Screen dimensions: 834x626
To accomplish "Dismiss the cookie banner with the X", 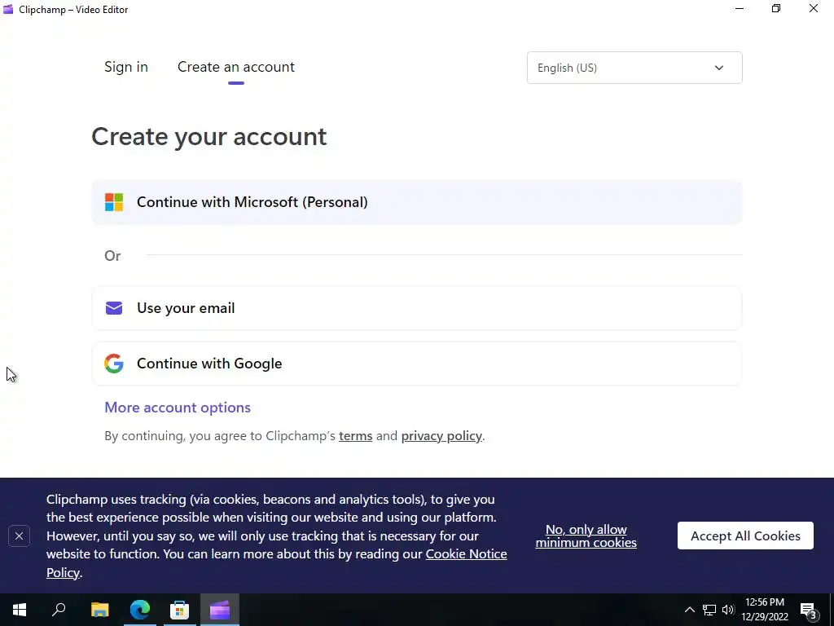I will pyautogui.click(x=20, y=536).
